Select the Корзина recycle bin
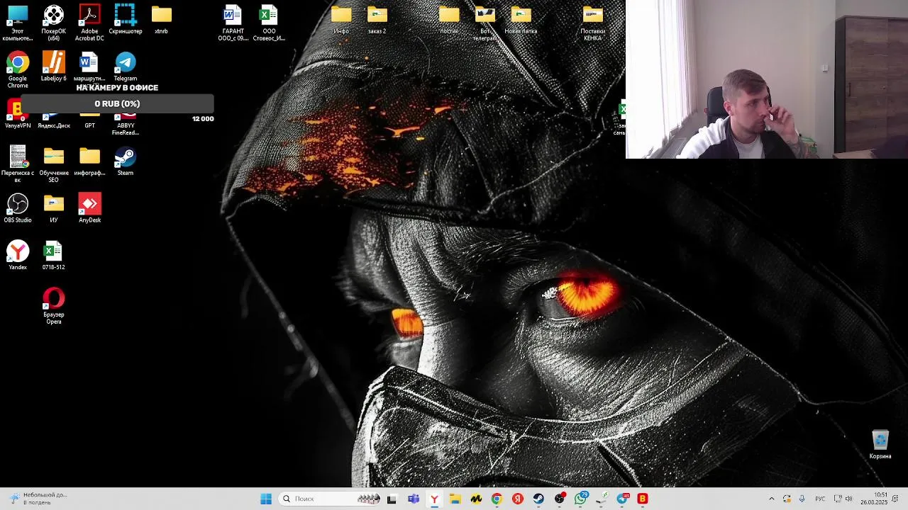 click(880, 444)
